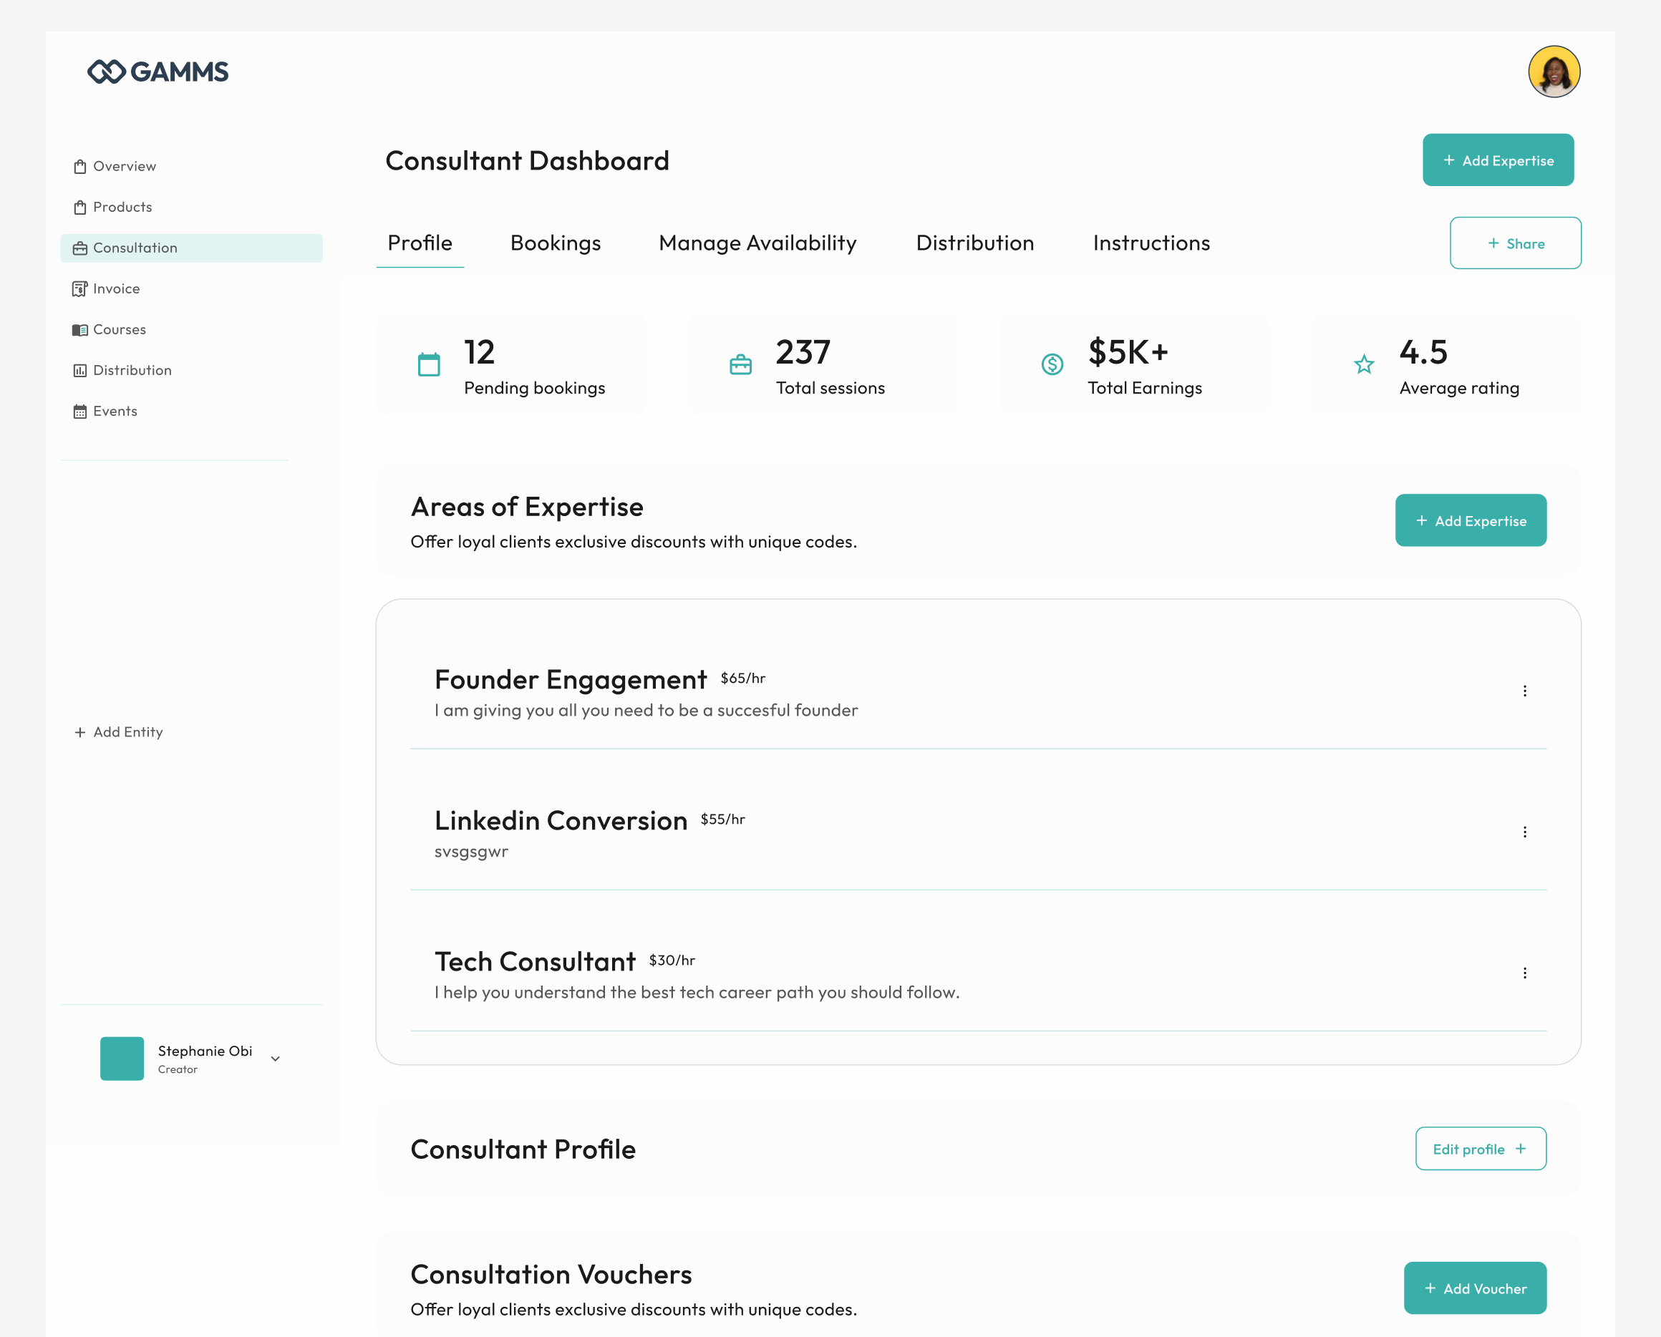This screenshot has width=1661, height=1337.
Task: Open three-dot menu for Founder Engagement
Action: click(x=1524, y=691)
